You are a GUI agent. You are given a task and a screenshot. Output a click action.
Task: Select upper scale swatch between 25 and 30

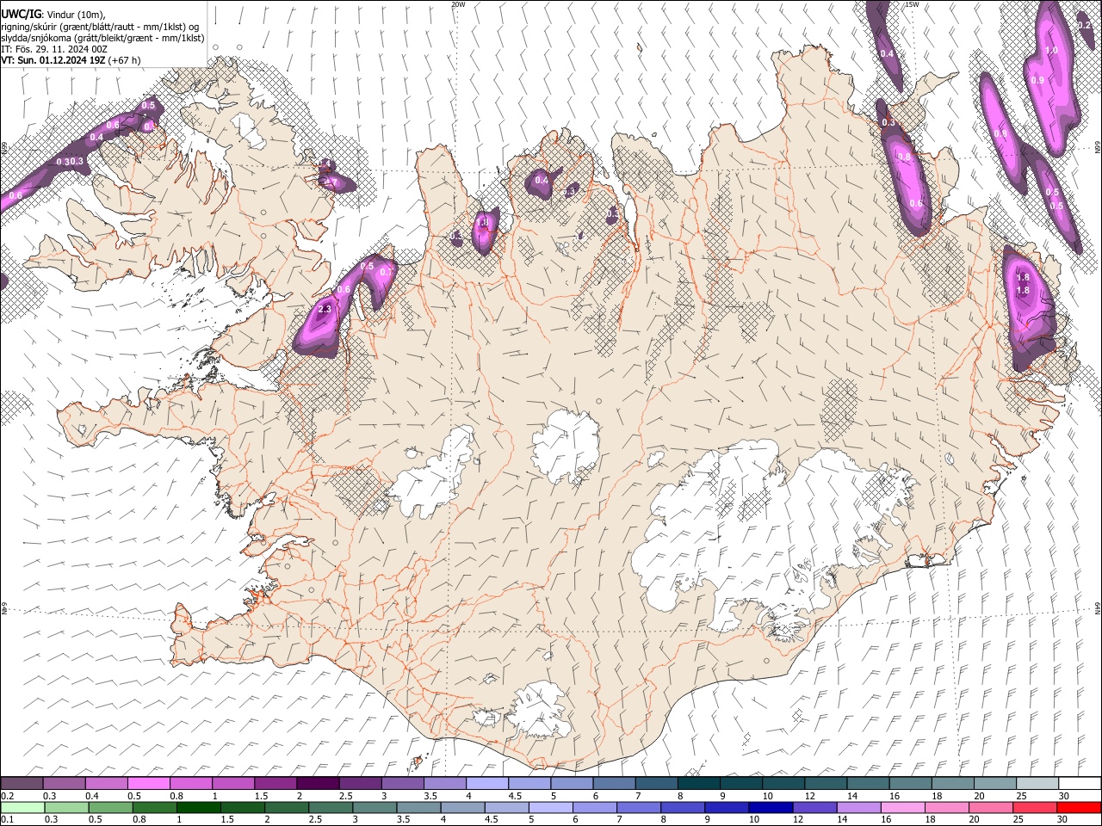tap(1037, 783)
